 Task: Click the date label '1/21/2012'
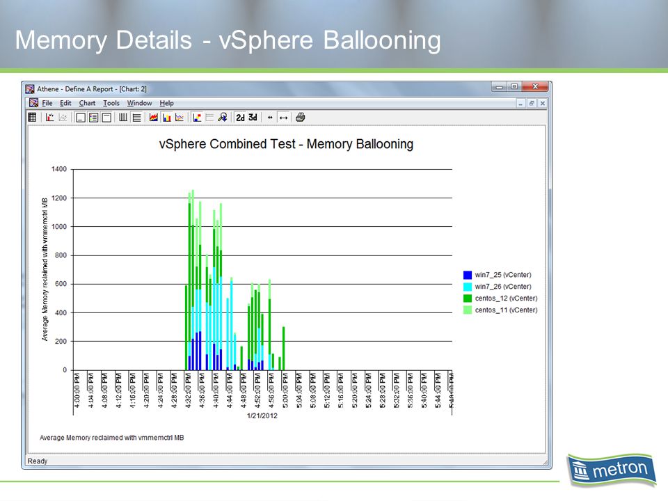tap(262, 416)
